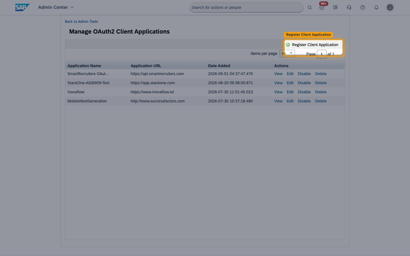
Task: View the MobileNextGeneration application
Action: coord(278,101)
